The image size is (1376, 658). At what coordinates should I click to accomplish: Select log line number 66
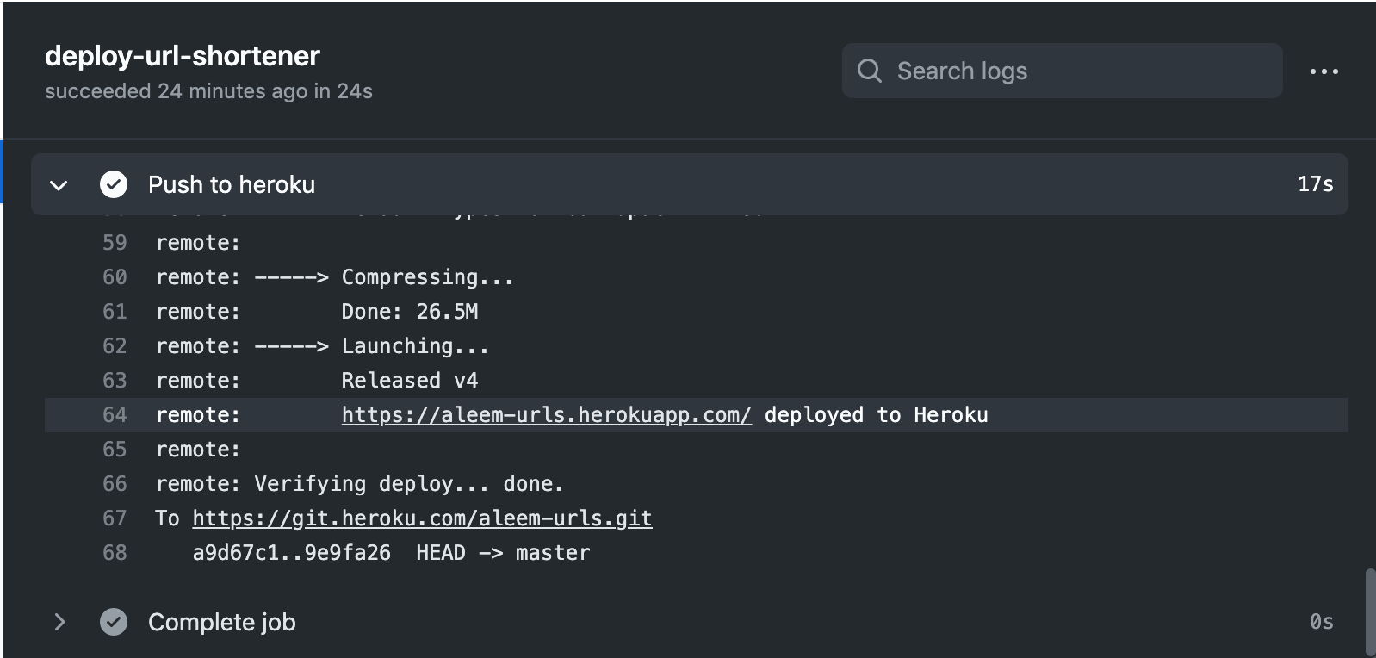click(115, 484)
